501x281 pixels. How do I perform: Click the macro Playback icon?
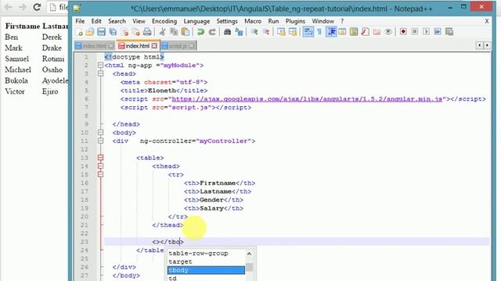(426, 32)
